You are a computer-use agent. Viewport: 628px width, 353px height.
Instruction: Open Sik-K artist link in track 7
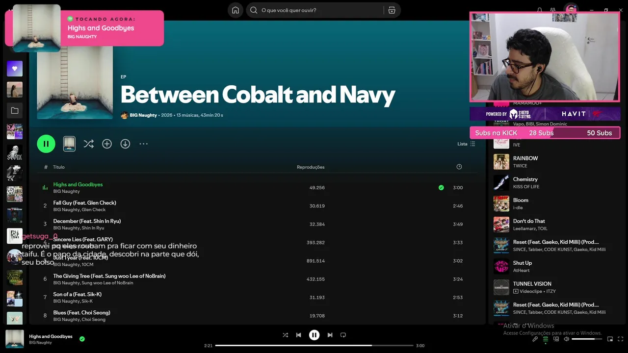tap(87, 301)
